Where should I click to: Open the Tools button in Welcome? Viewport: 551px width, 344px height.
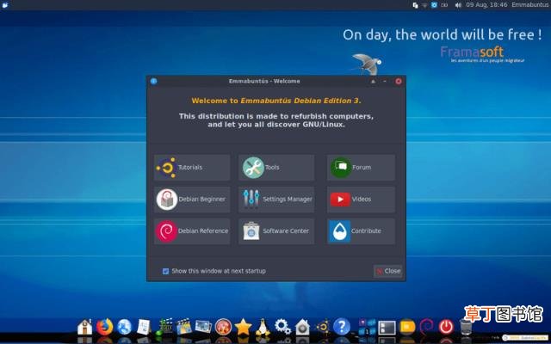tap(276, 168)
